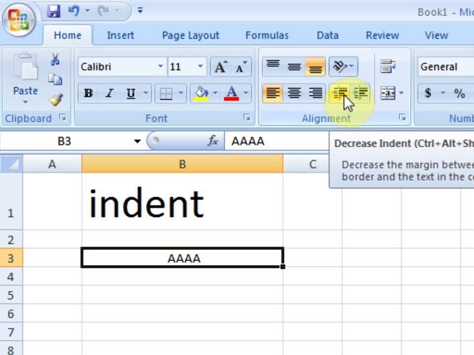This screenshot has width=474, height=355.
Task: Increase font size with Grow Font
Action: pos(221,67)
